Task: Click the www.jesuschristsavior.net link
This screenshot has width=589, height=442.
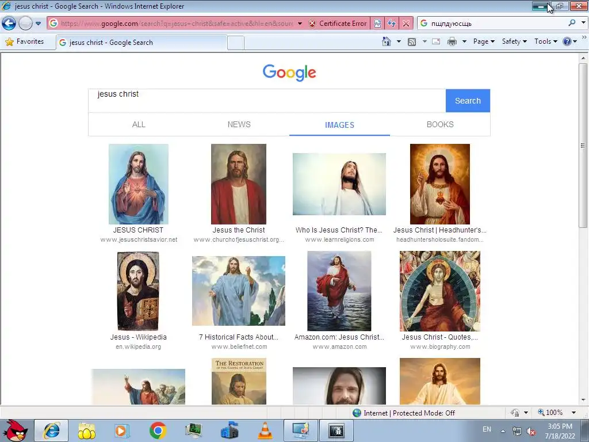Action: pyautogui.click(x=139, y=240)
